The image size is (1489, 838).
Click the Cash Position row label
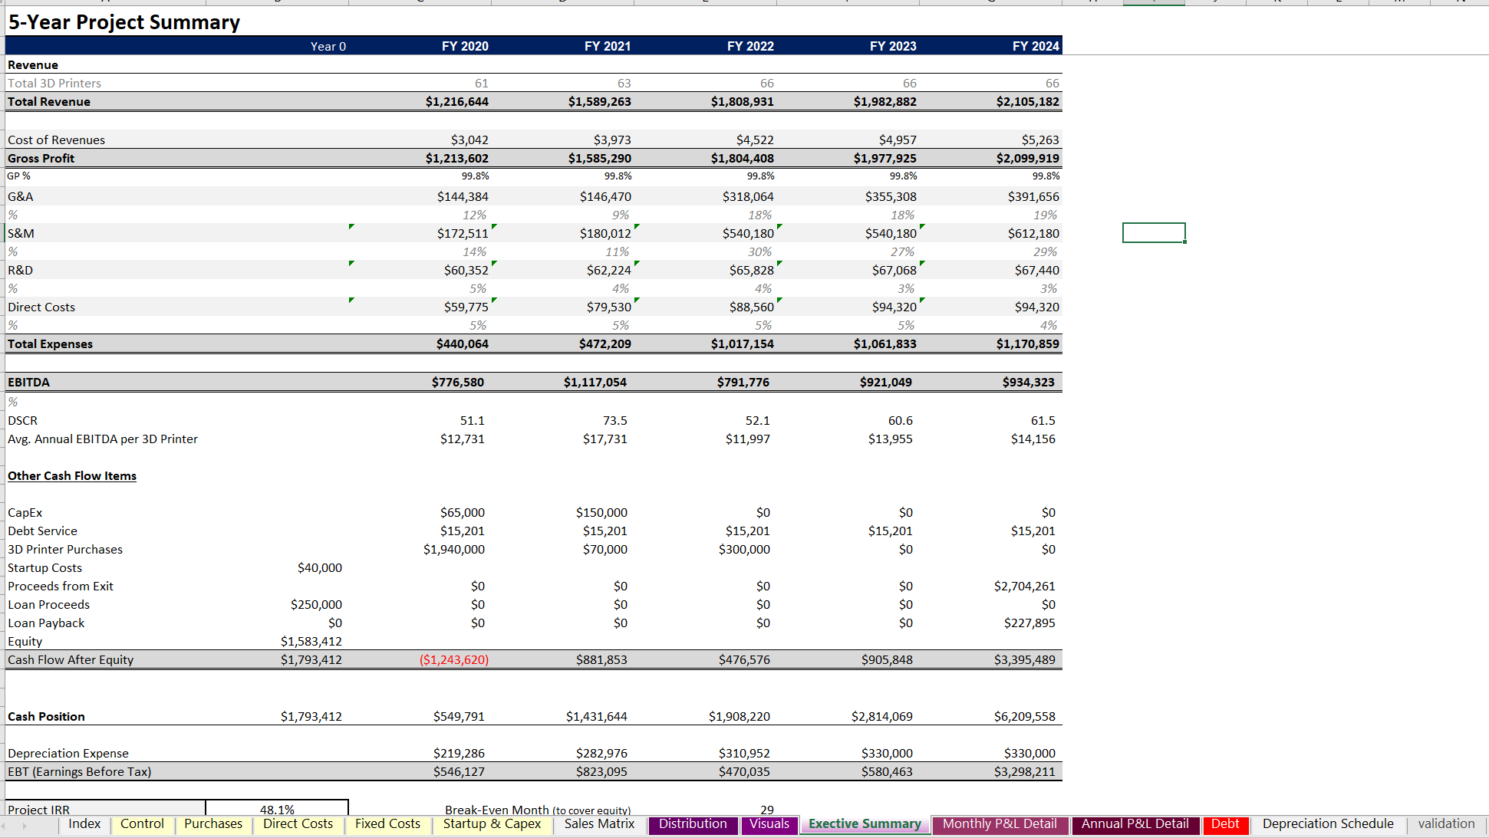[46, 716]
